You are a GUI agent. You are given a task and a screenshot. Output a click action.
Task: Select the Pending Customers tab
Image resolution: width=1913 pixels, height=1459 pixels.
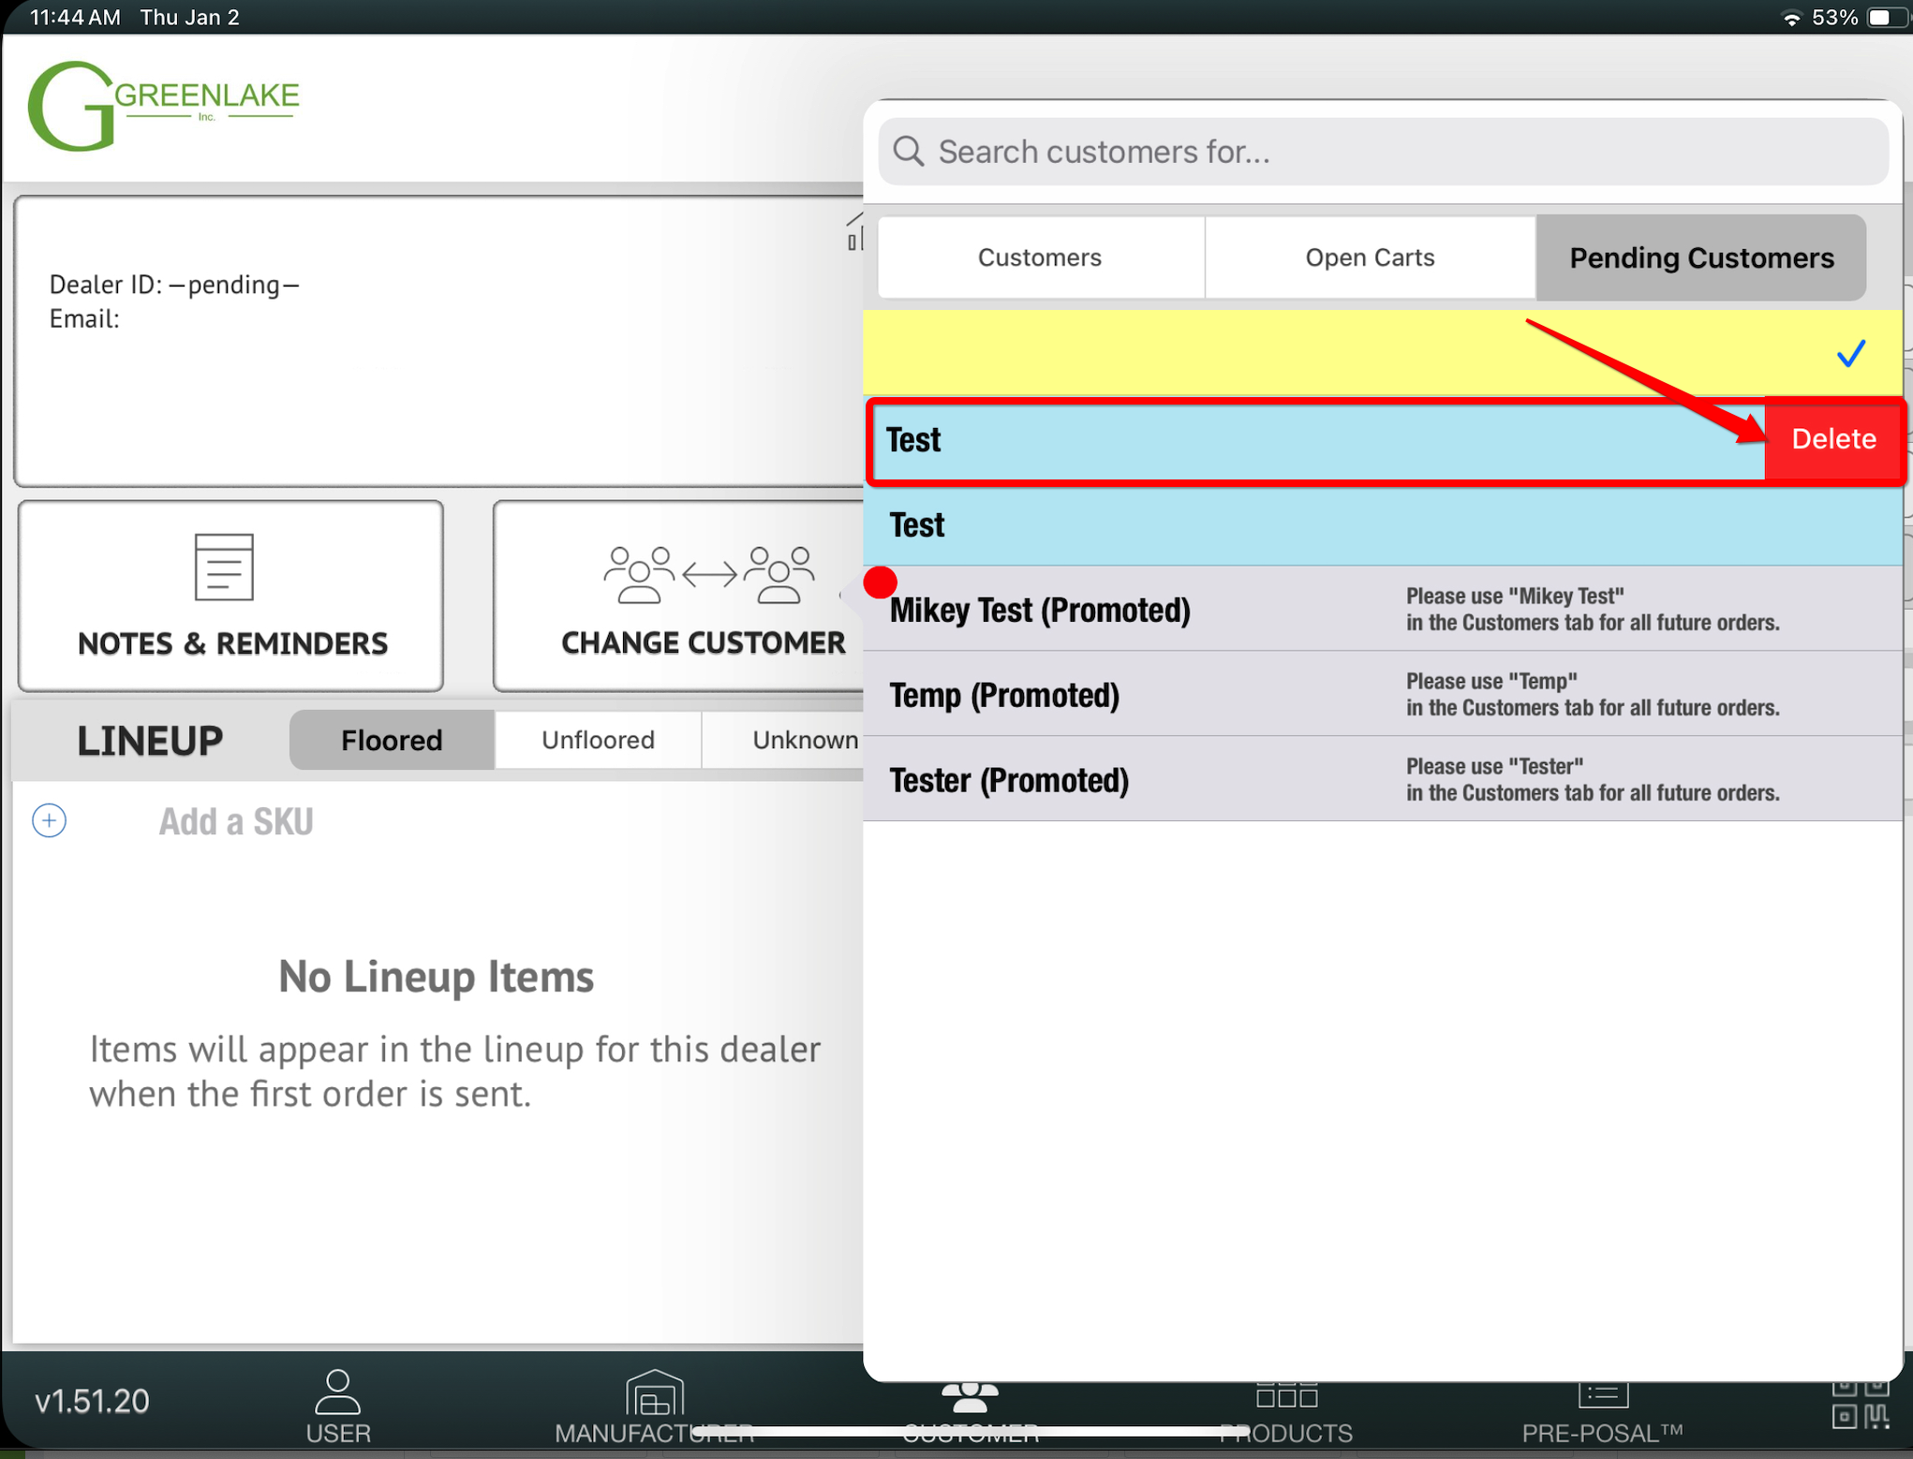[x=1700, y=258]
